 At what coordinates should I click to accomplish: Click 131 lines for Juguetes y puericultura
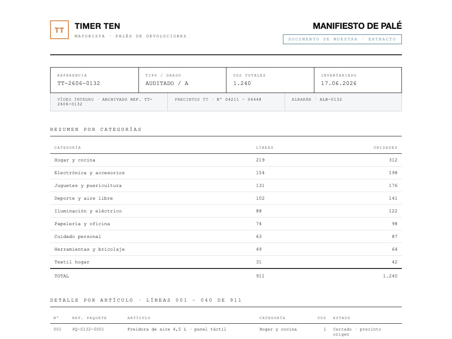260,185
